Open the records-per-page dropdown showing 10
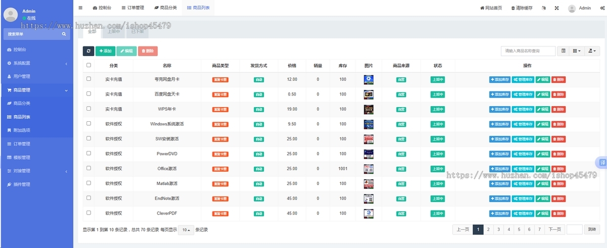 (x=186, y=230)
